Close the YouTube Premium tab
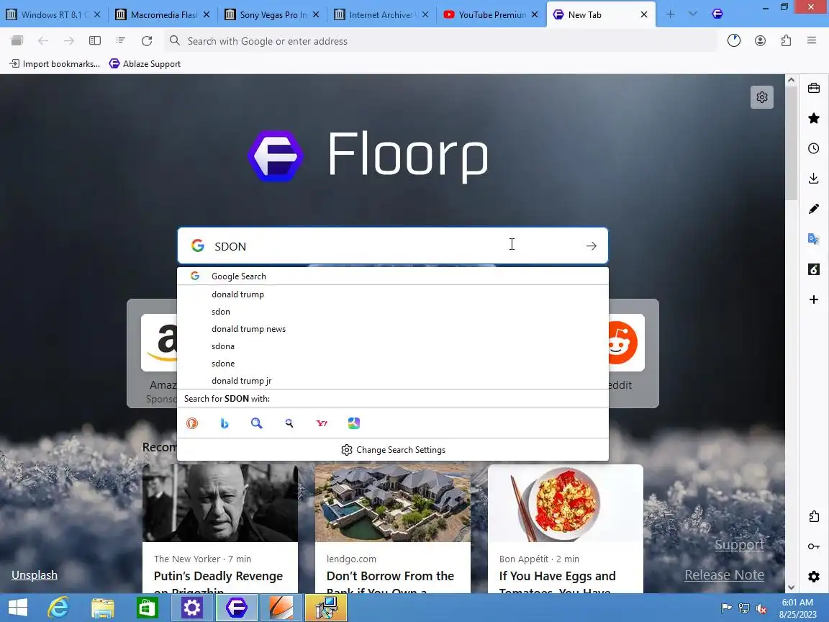This screenshot has width=829, height=622. 535,15
